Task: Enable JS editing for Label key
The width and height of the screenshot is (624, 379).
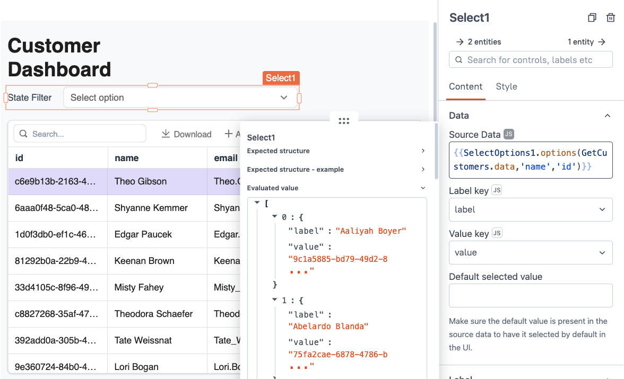Action: coord(496,190)
